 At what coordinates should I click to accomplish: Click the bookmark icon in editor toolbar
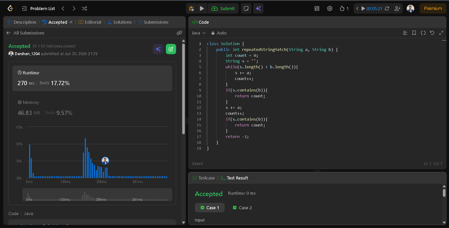coord(414,33)
